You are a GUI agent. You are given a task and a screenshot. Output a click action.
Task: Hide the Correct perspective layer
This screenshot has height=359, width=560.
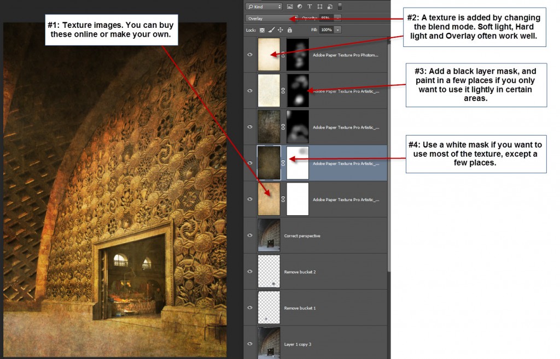(250, 235)
